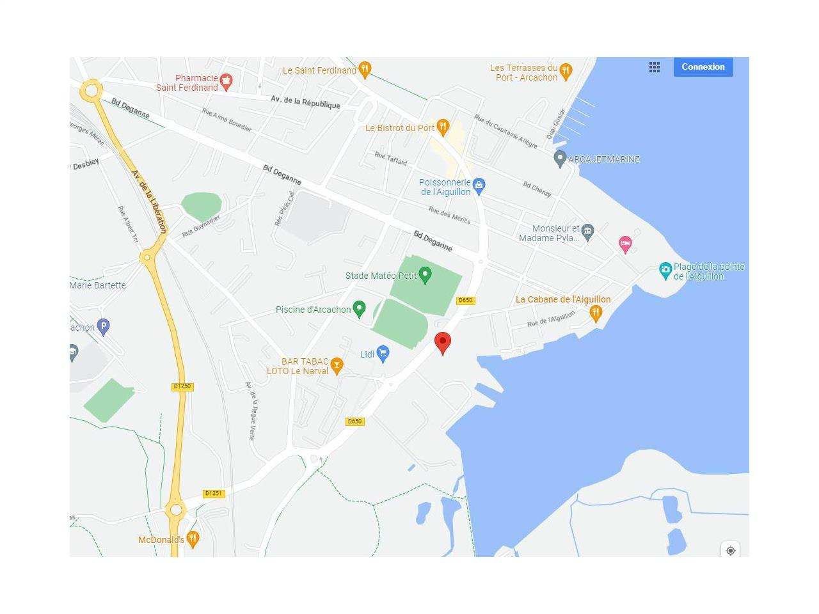Open Plage de la pointe de l'Aiguillon camera marker
The width and height of the screenshot is (819, 614).
665,271
